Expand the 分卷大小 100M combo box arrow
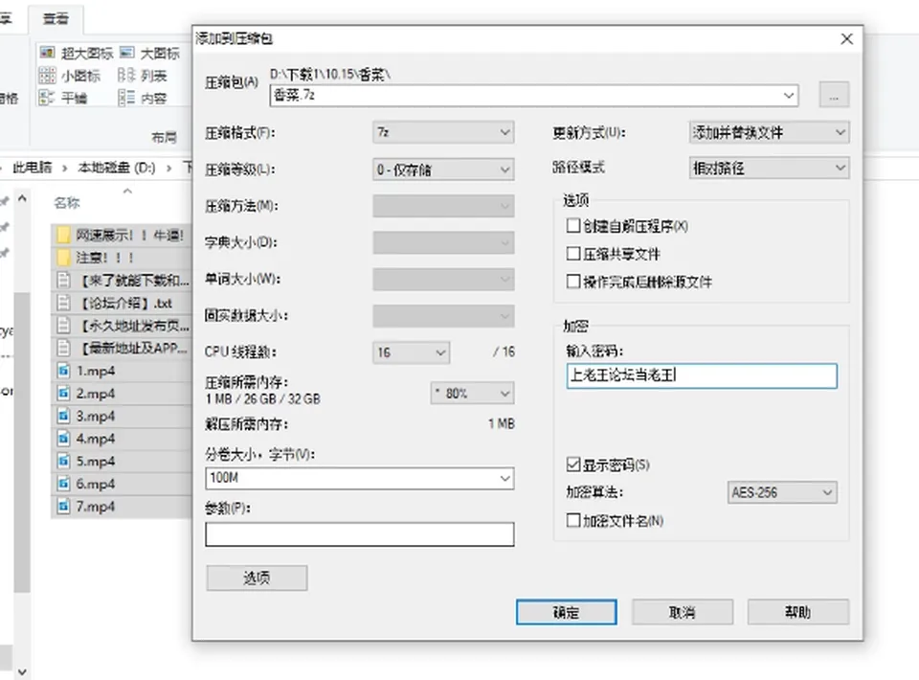 click(504, 478)
